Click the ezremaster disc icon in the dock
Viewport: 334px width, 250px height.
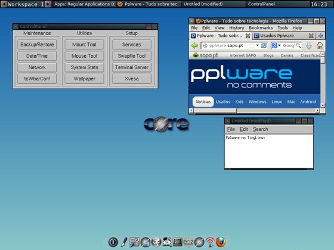pyautogui.click(x=188, y=242)
